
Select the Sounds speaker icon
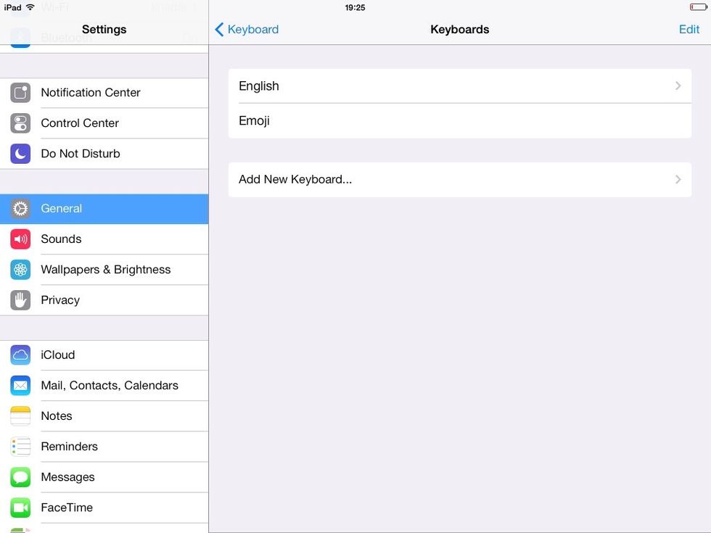(x=20, y=239)
